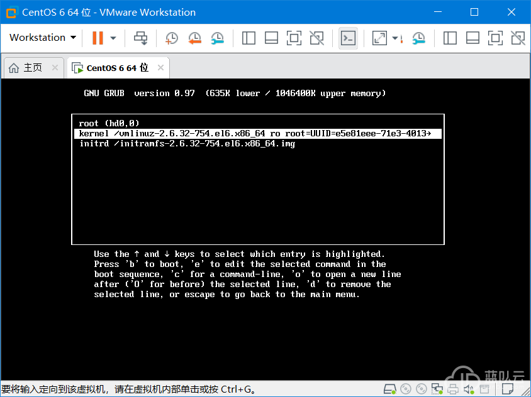531x397 pixels.
Task: Click the sound card status icon
Action: (x=469, y=389)
